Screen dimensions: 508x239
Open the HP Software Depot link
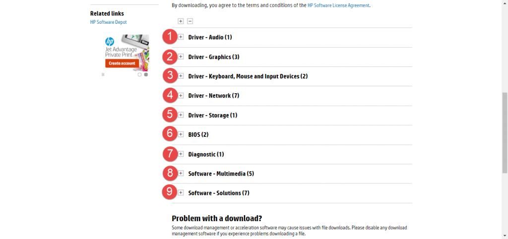(x=109, y=22)
